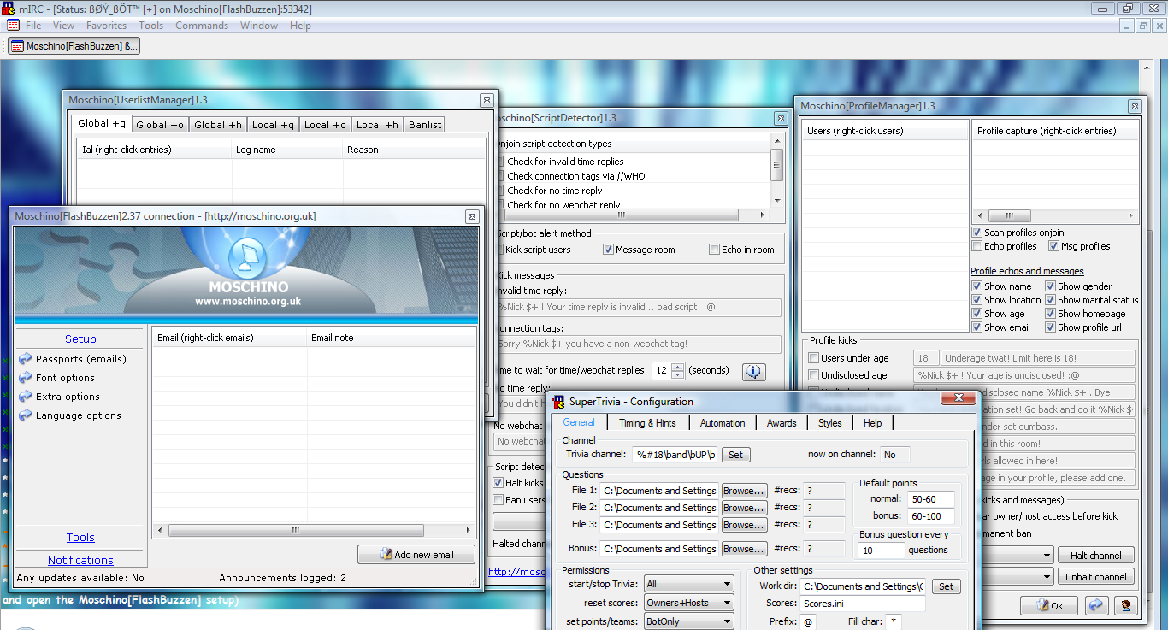This screenshot has width=1168, height=630.
Task: Click the info icon button in ScriptDetector
Action: (x=753, y=371)
